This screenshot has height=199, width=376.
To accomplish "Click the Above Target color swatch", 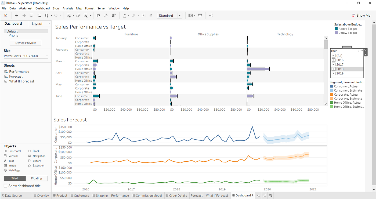I will click(336, 29).
